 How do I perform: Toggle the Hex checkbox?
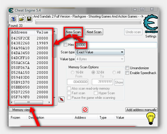[65, 45]
